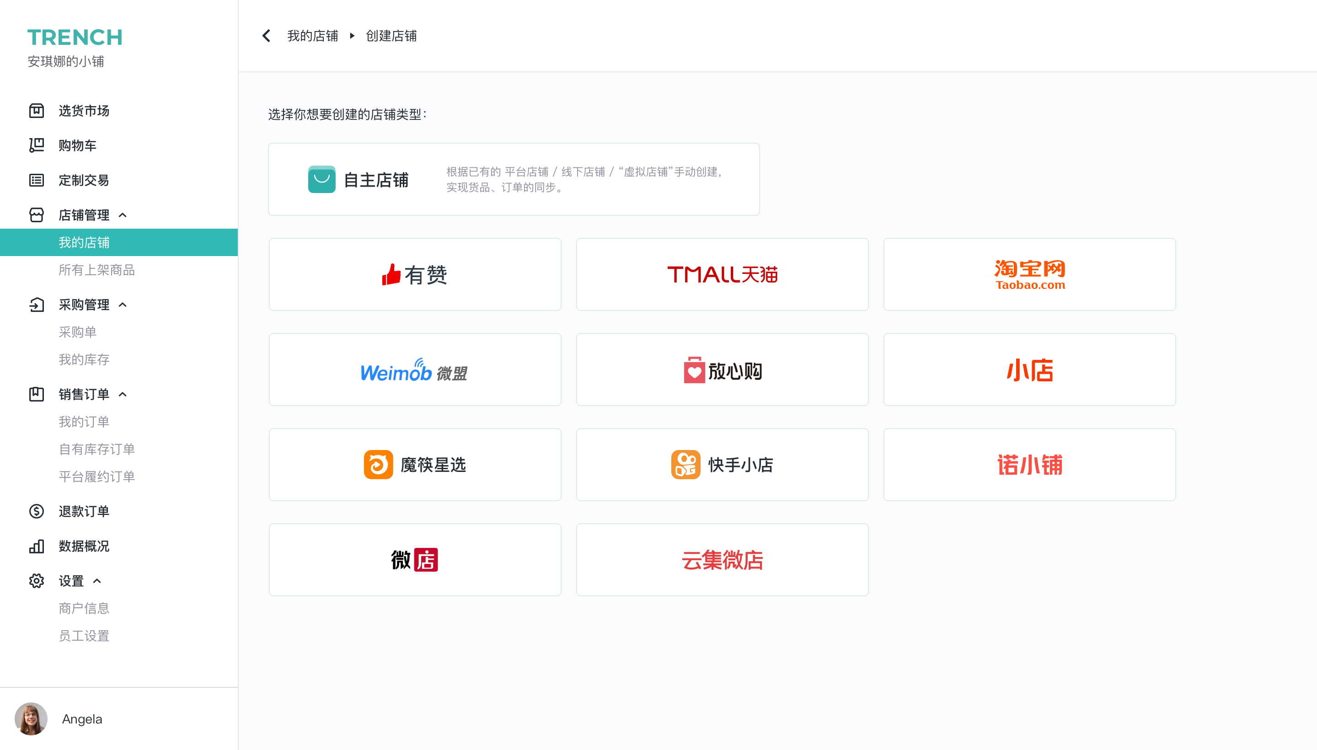Open 商户信息 under settings
Viewport: 1317px width, 750px height.
[84, 608]
